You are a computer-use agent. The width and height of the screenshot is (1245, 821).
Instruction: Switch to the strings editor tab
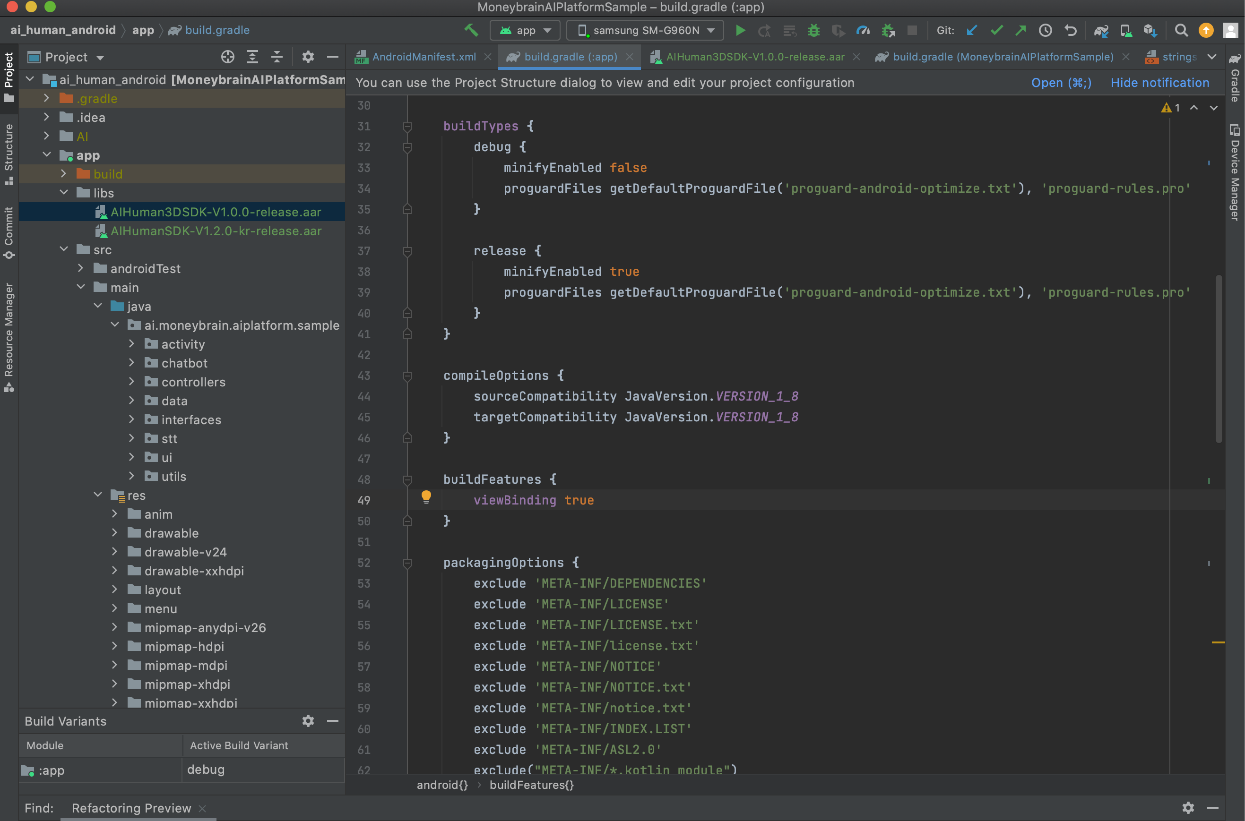1171,57
